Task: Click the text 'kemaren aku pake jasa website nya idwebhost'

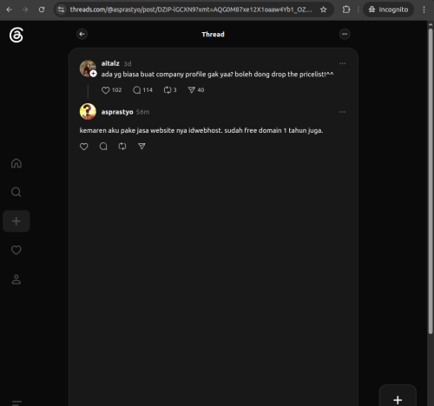Action: (x=151, y=130)
